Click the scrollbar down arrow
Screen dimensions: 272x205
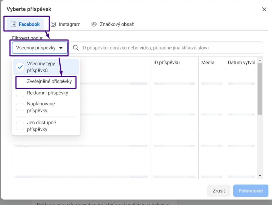(260, 176)
